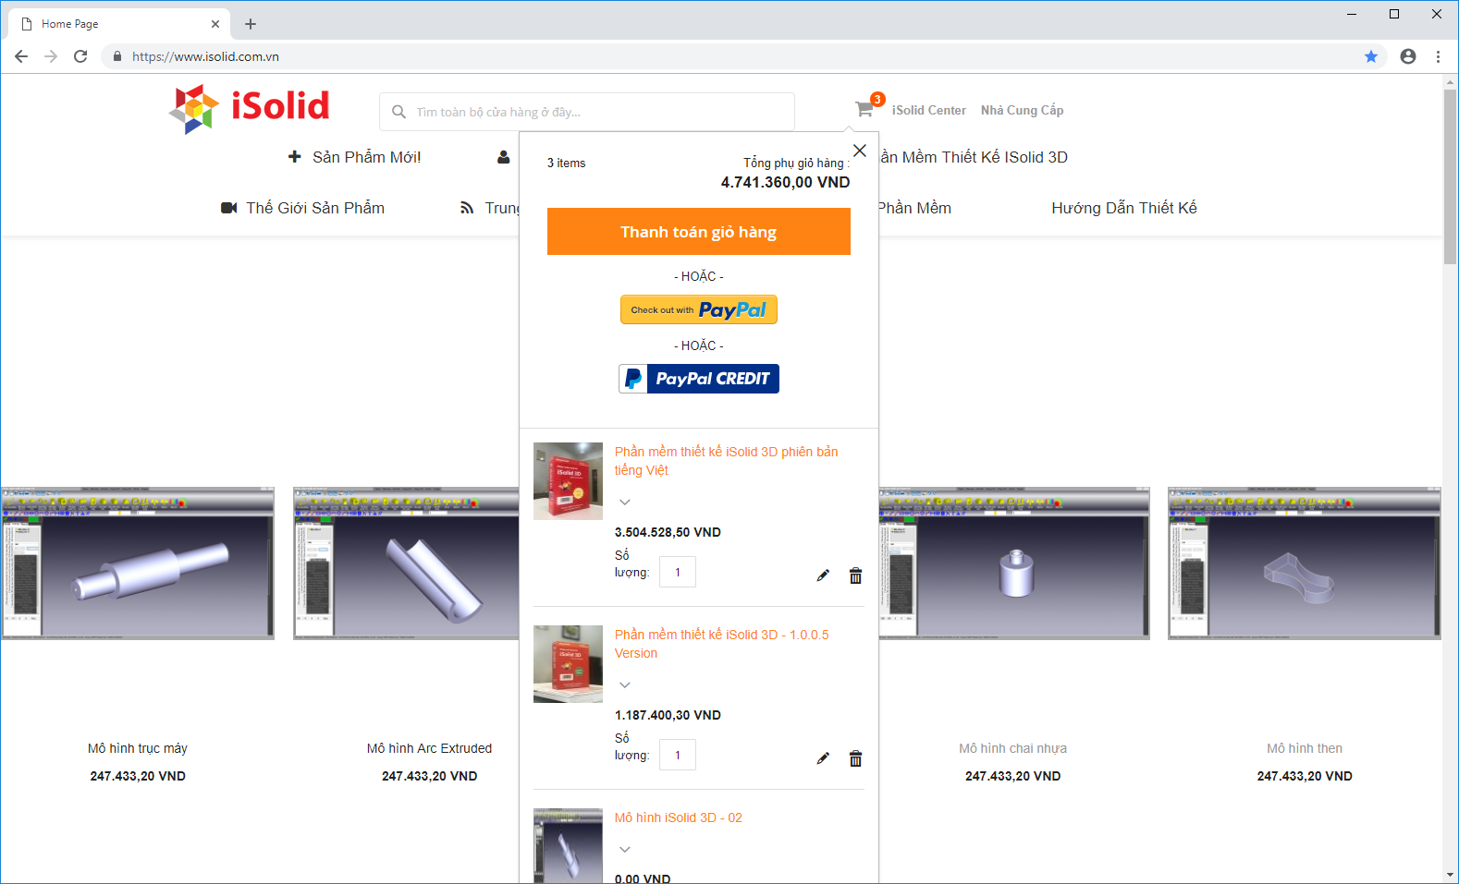Click the store search field
Image resolution: width=1459 pixels, height=884 pixels.
click(x=587, y=112)
